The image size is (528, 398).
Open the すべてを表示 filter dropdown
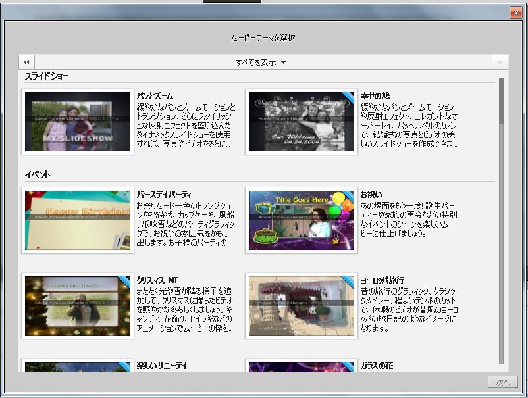(261, 62)
